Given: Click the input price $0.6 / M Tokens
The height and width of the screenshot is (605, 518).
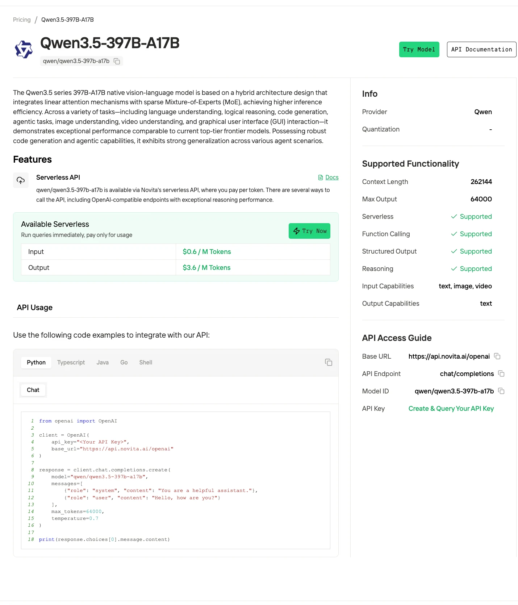Looking at the screenshot, I should coord(207,251).
